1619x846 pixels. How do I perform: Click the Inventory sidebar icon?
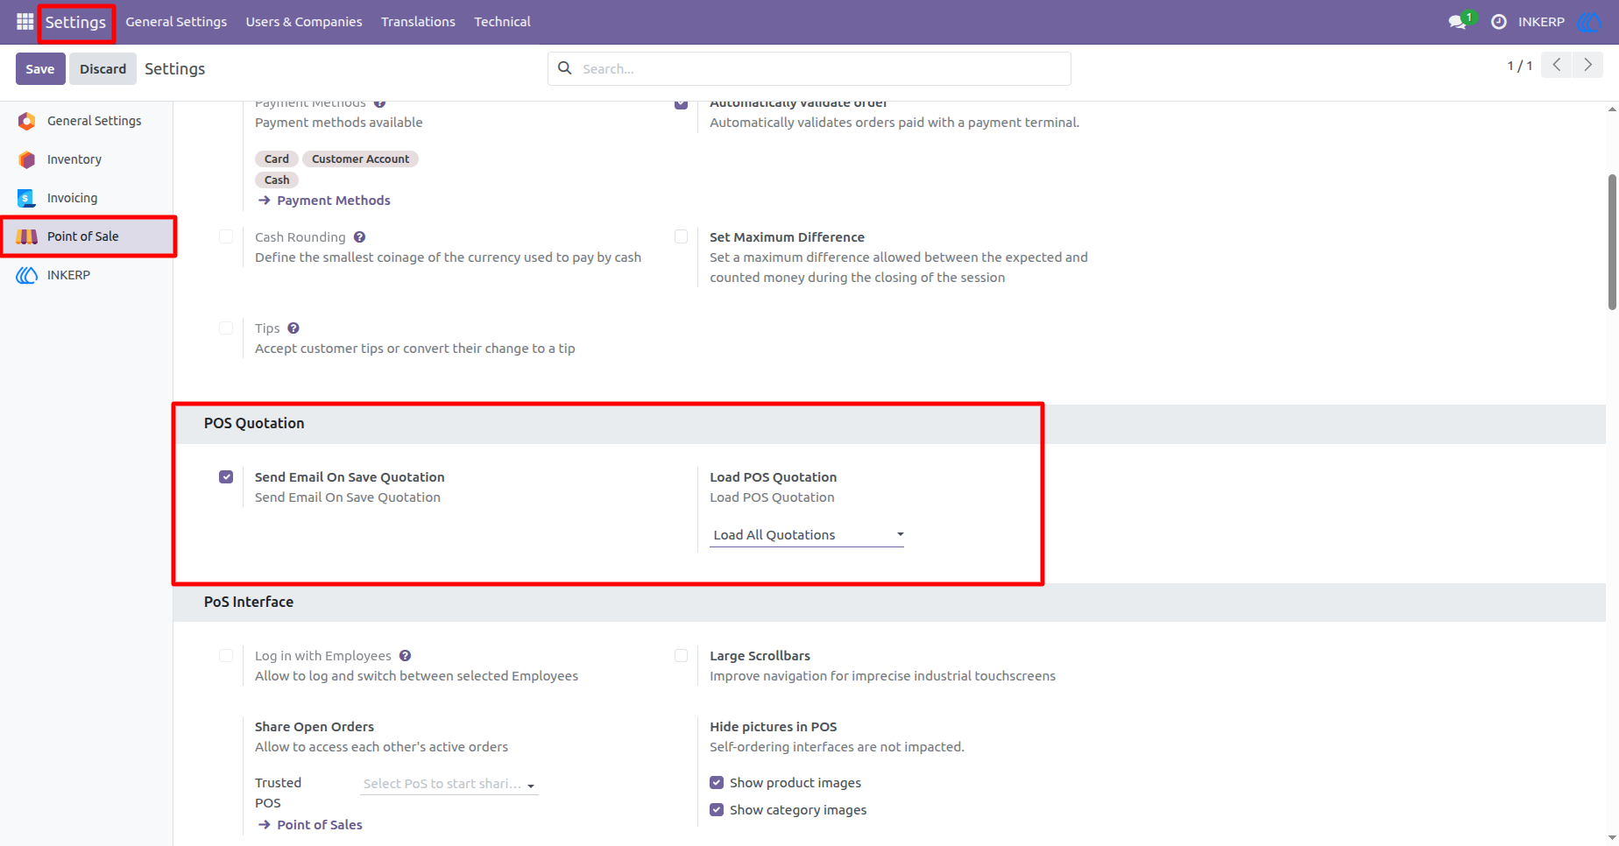(27, 159)
